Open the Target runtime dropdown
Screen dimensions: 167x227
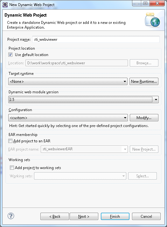[x=68, y=82]
